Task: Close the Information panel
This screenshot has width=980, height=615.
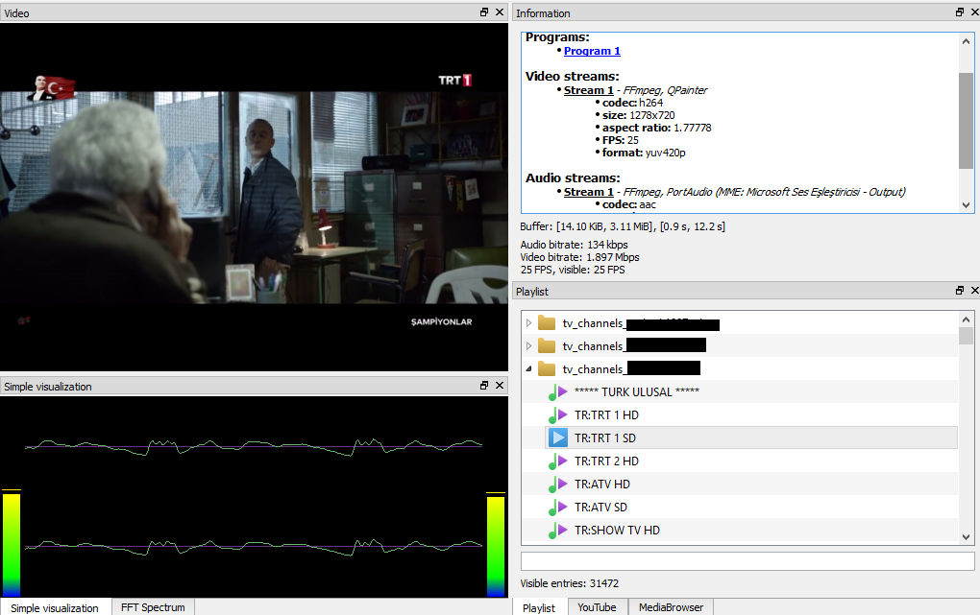Action: click(975, 12)
